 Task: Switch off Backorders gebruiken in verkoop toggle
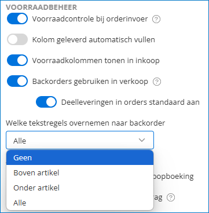(17, 81)
